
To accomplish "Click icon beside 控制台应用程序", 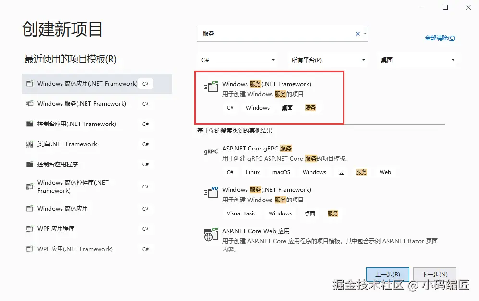I will point(30,164).
